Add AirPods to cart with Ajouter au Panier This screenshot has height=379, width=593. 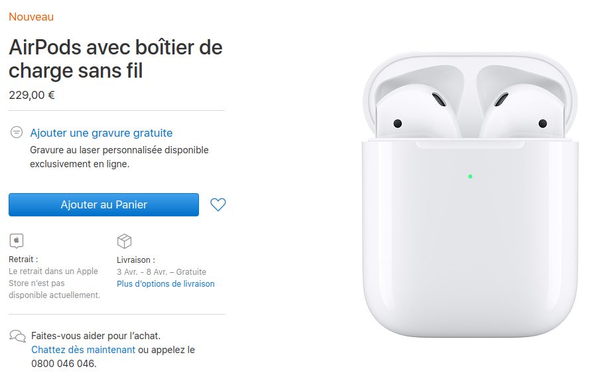[103, 205]
